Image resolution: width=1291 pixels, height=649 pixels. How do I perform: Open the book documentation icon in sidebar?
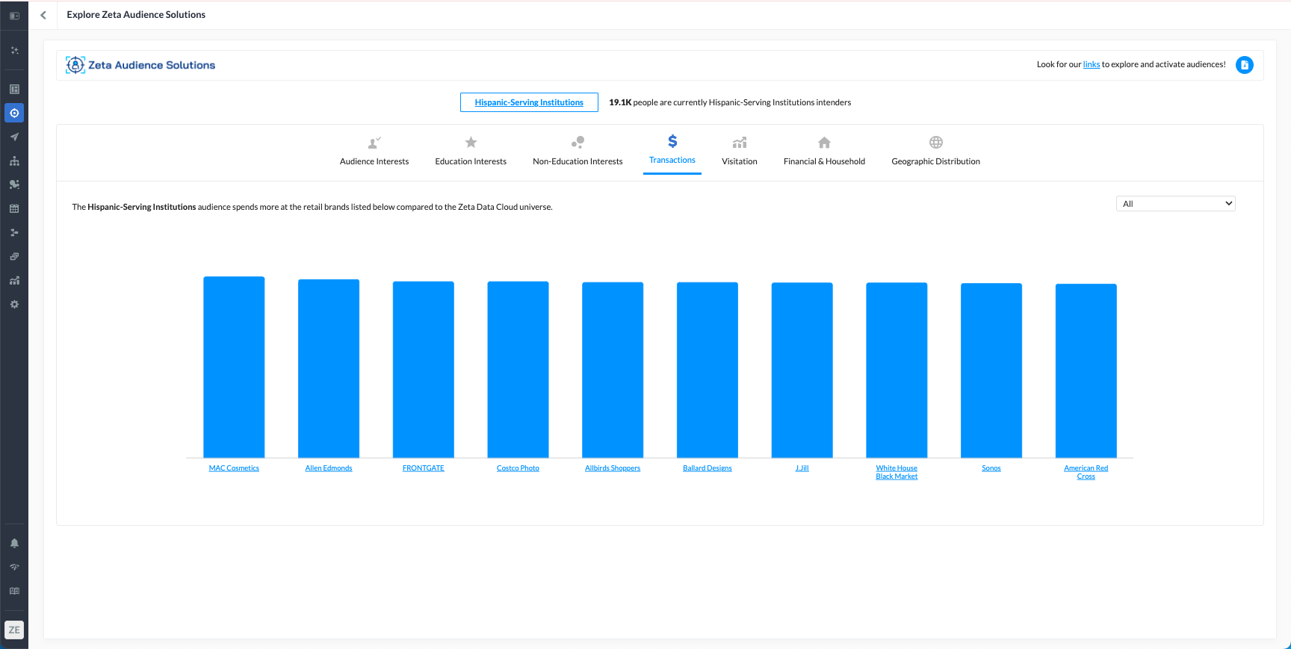pos(14,591)
